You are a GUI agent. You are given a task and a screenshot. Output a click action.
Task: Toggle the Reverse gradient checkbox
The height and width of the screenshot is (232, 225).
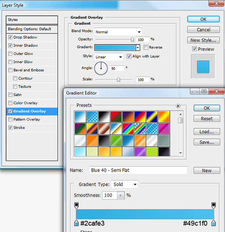(146, 47)
